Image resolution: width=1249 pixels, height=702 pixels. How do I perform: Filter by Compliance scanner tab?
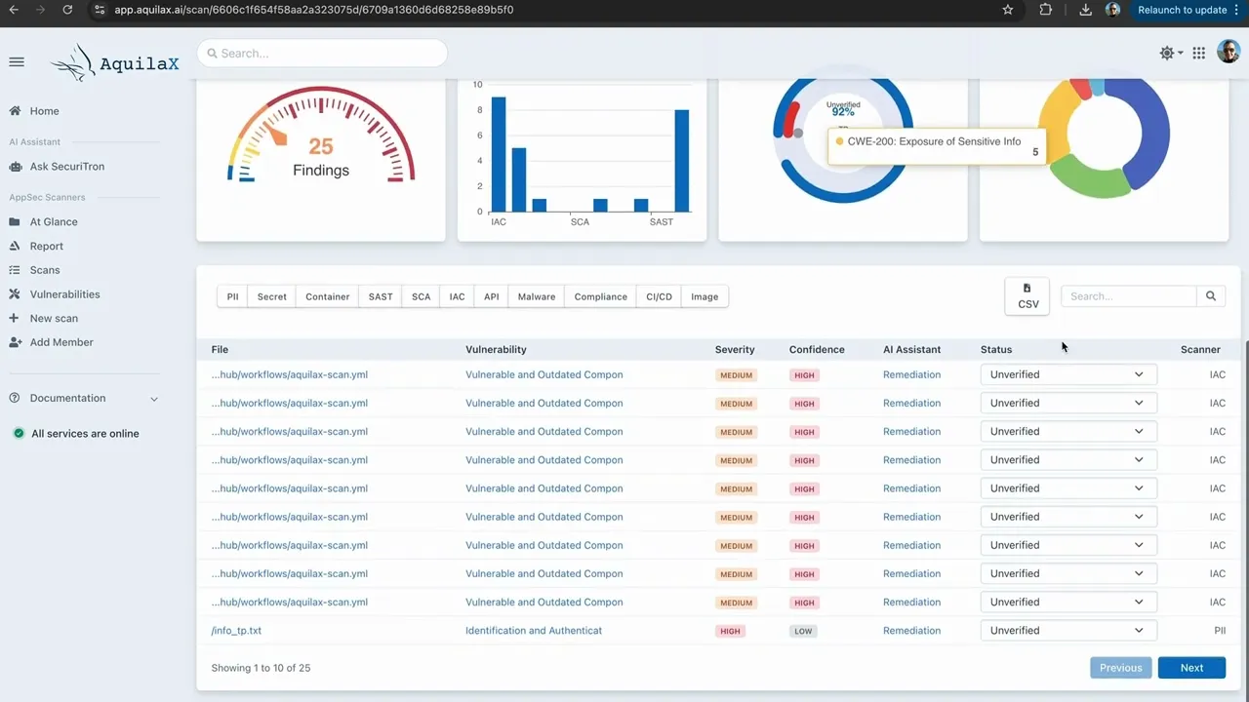click(600, 296)
